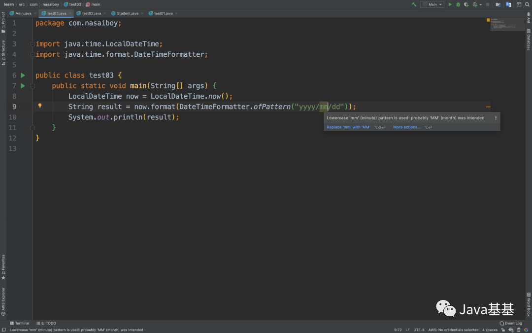Run Main with the green play button

pyautogui.click(x=450, y=4)
